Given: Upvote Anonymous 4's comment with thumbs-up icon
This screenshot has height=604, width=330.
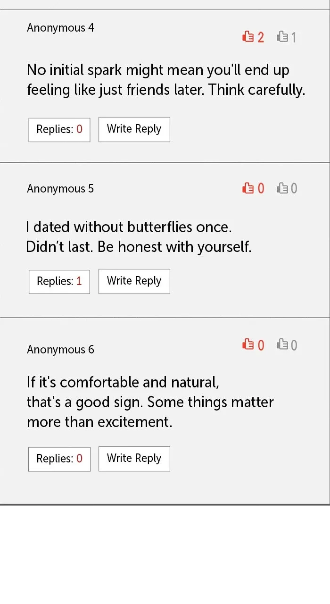Looking at the screenshot, I should coord(248,36).
